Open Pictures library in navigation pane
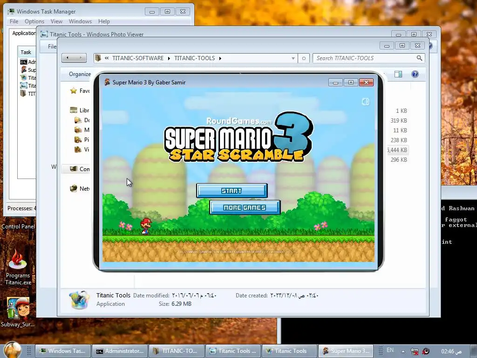 [82, 140]
